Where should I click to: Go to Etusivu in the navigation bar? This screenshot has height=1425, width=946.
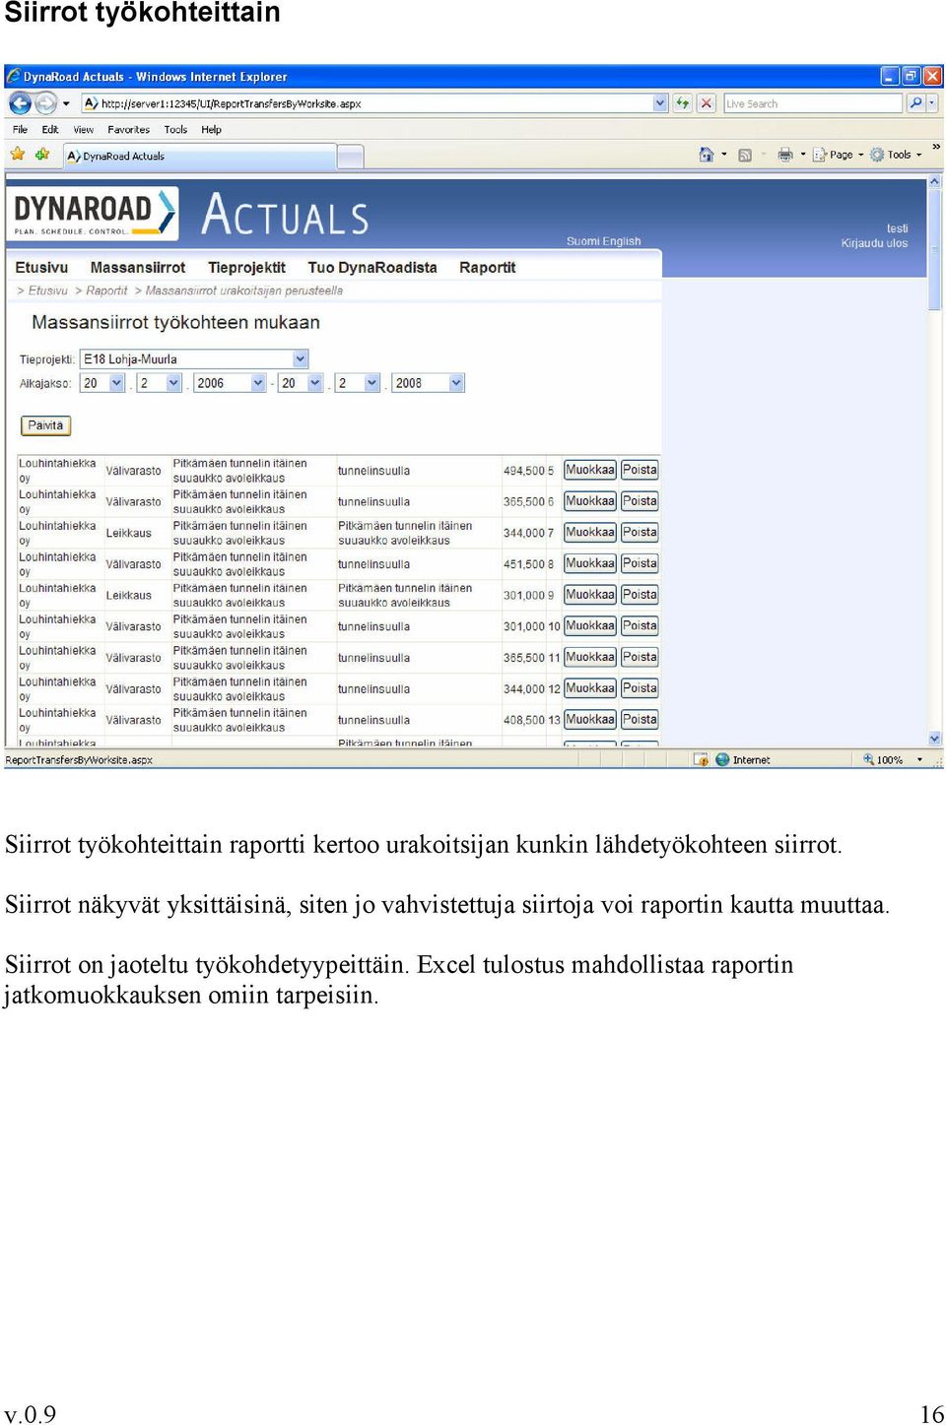41,267
